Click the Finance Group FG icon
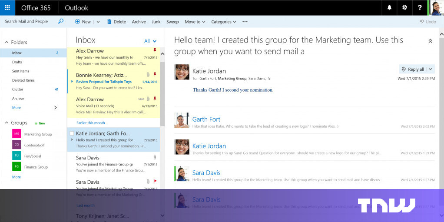 (x=17, y=166)
